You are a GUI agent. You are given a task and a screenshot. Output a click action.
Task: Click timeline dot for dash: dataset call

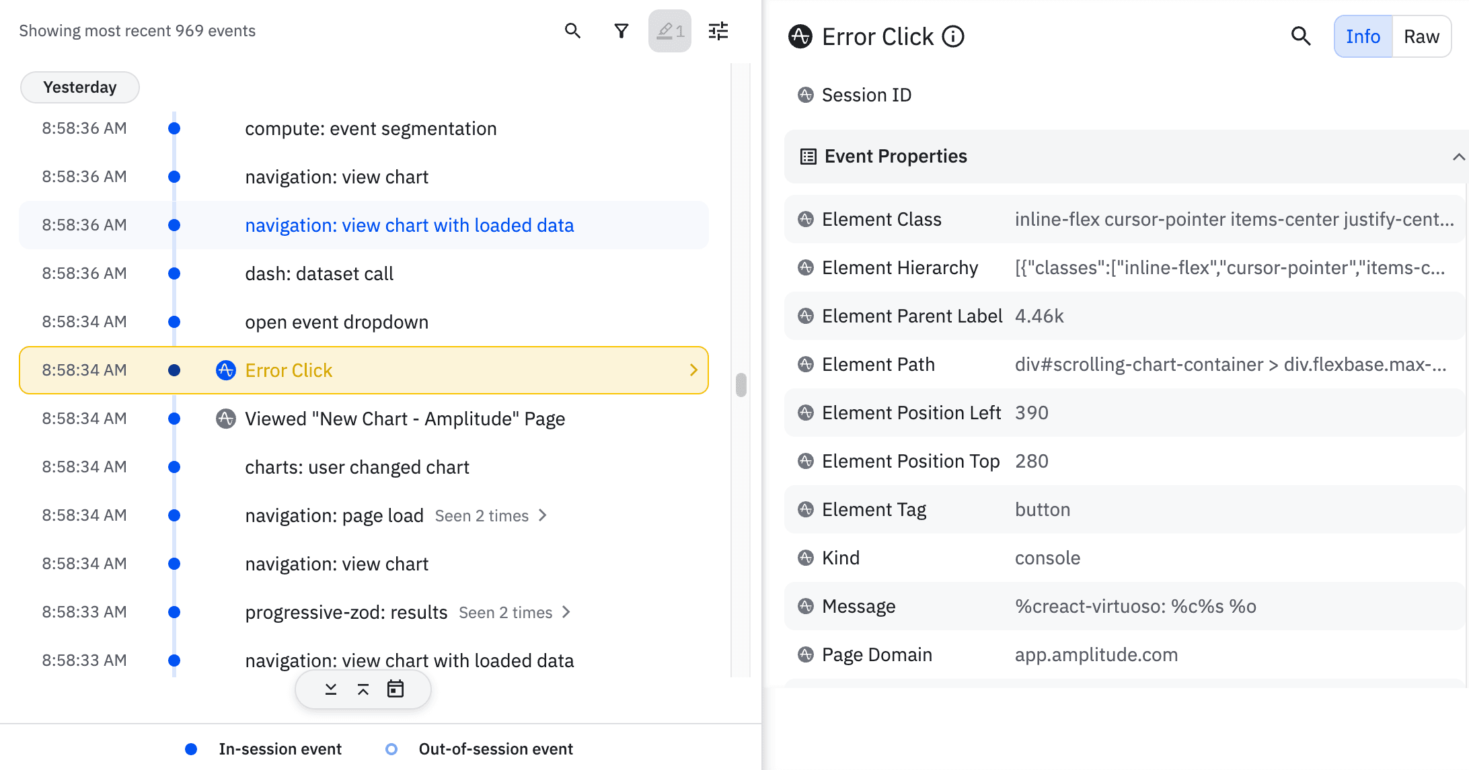click(x=174, y=273)
